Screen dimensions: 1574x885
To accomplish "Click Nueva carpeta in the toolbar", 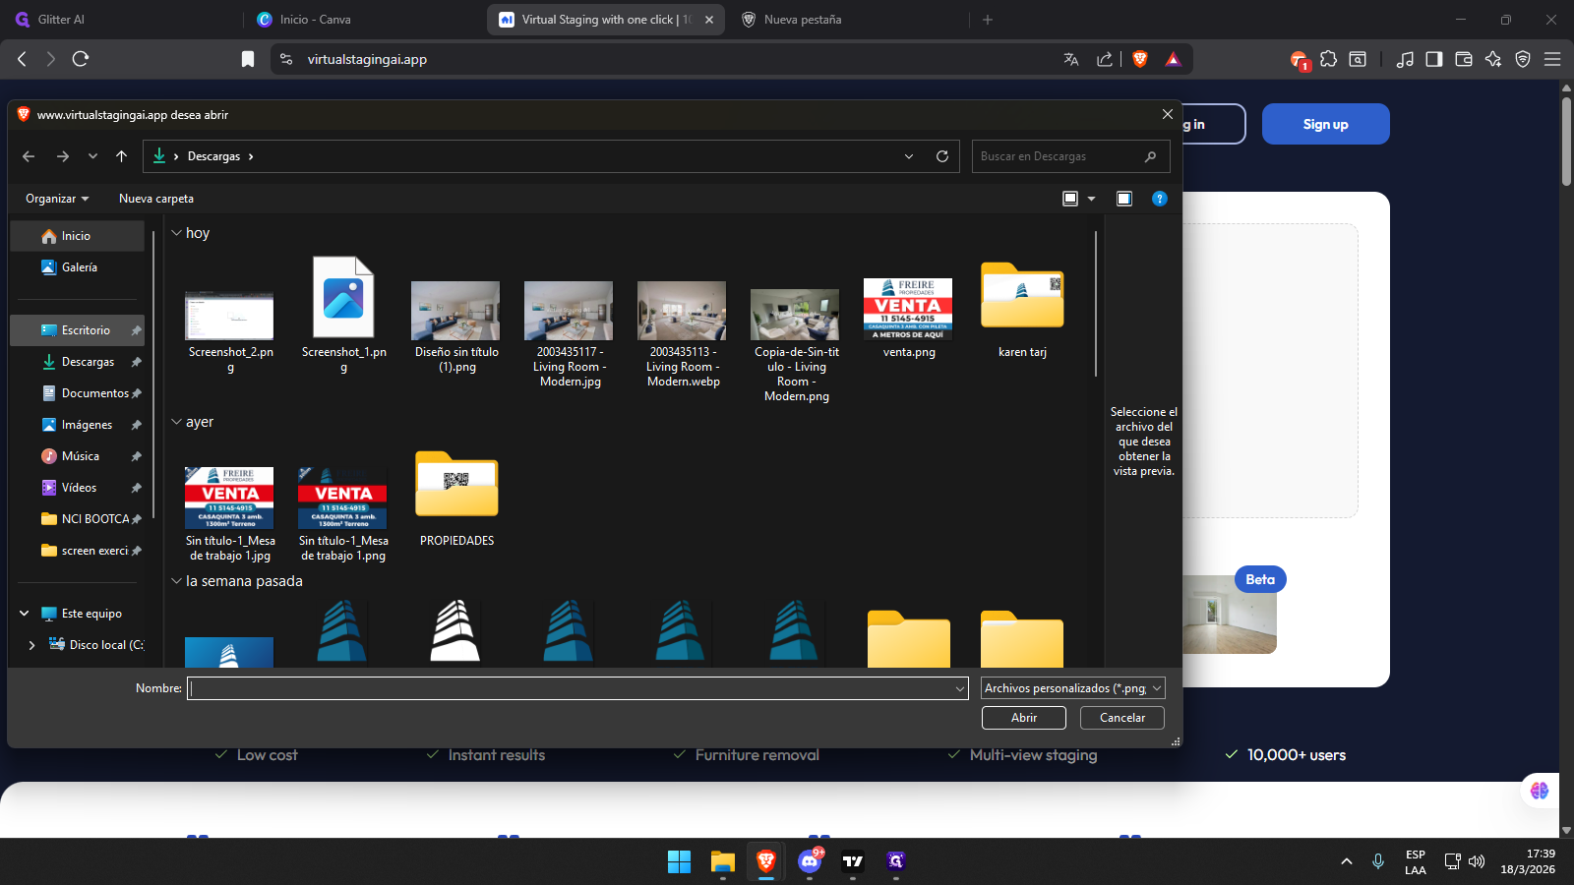I will pos(156,199).
